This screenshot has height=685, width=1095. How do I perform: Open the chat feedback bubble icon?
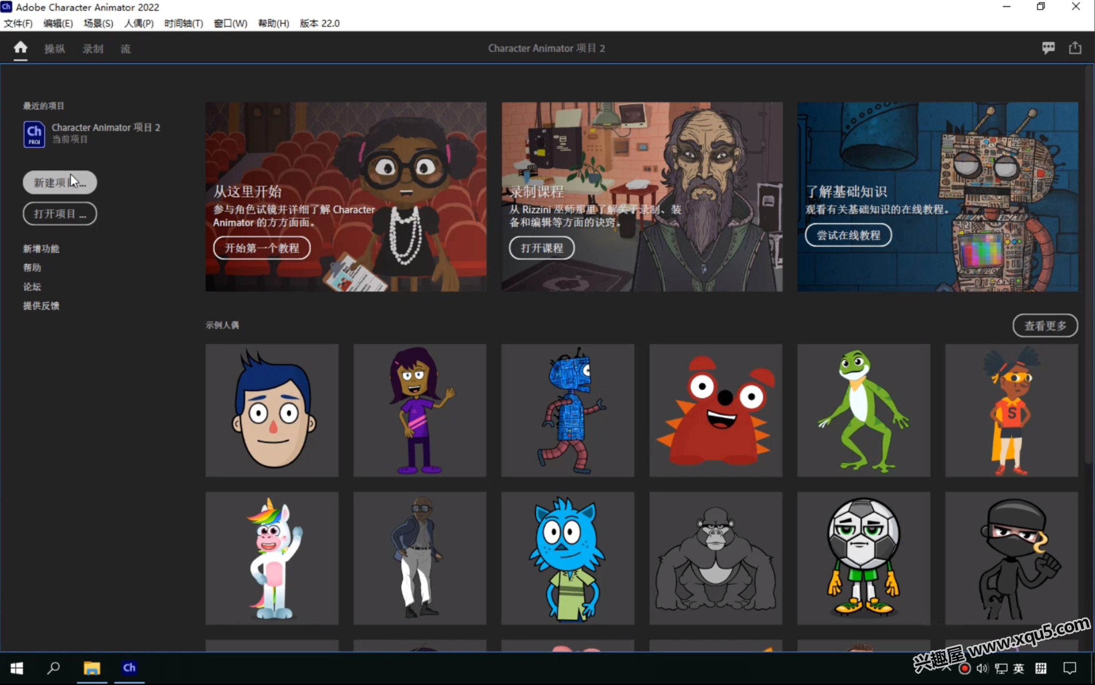tap(1048, 48)
